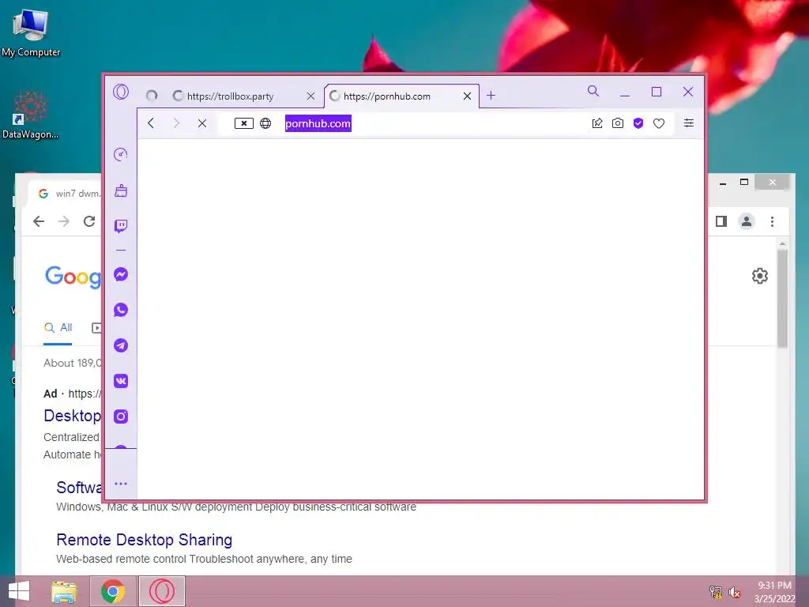Close the trollbox.party tab
Viewport: 809px width, 607px height.
(x=310, y=96)
